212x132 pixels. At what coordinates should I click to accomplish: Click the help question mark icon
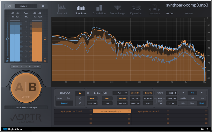point(207,129)
